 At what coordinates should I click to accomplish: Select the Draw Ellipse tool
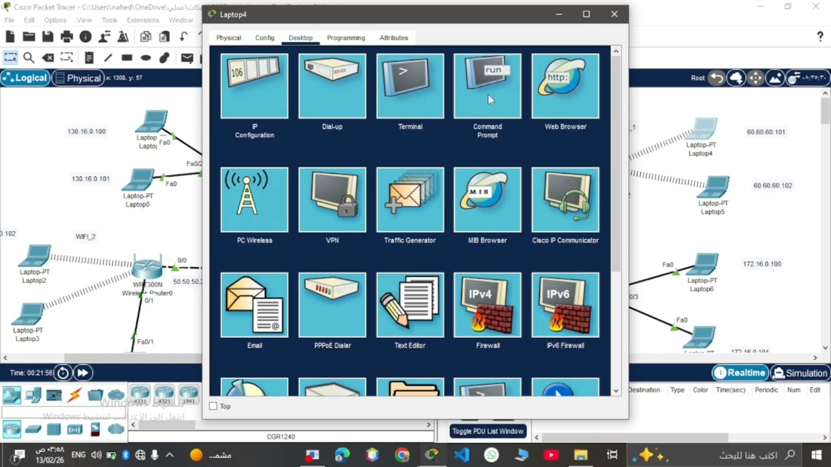(x=145, y=58)
